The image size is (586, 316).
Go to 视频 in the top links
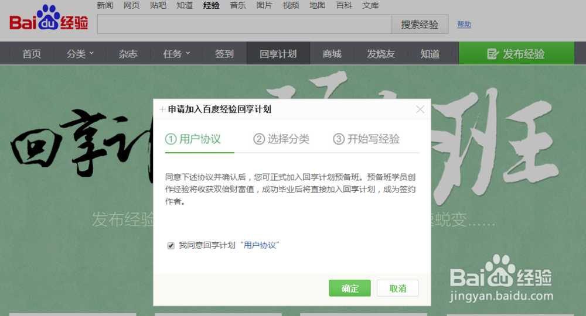[291, 5]
